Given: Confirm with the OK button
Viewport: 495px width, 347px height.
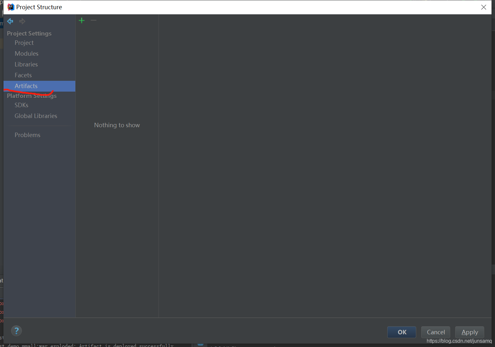Looking at the screenshot, I should pos(402,332).
